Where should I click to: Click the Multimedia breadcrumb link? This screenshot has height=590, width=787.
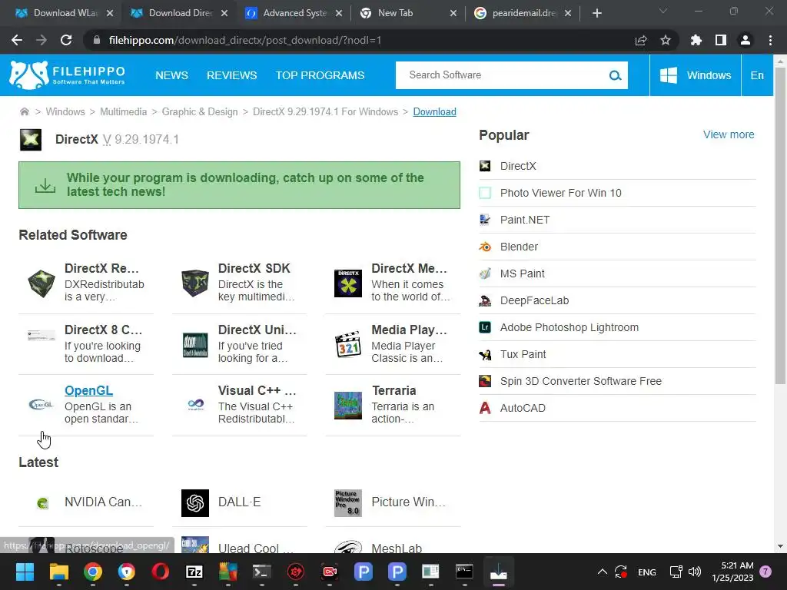tap(124, 111)
